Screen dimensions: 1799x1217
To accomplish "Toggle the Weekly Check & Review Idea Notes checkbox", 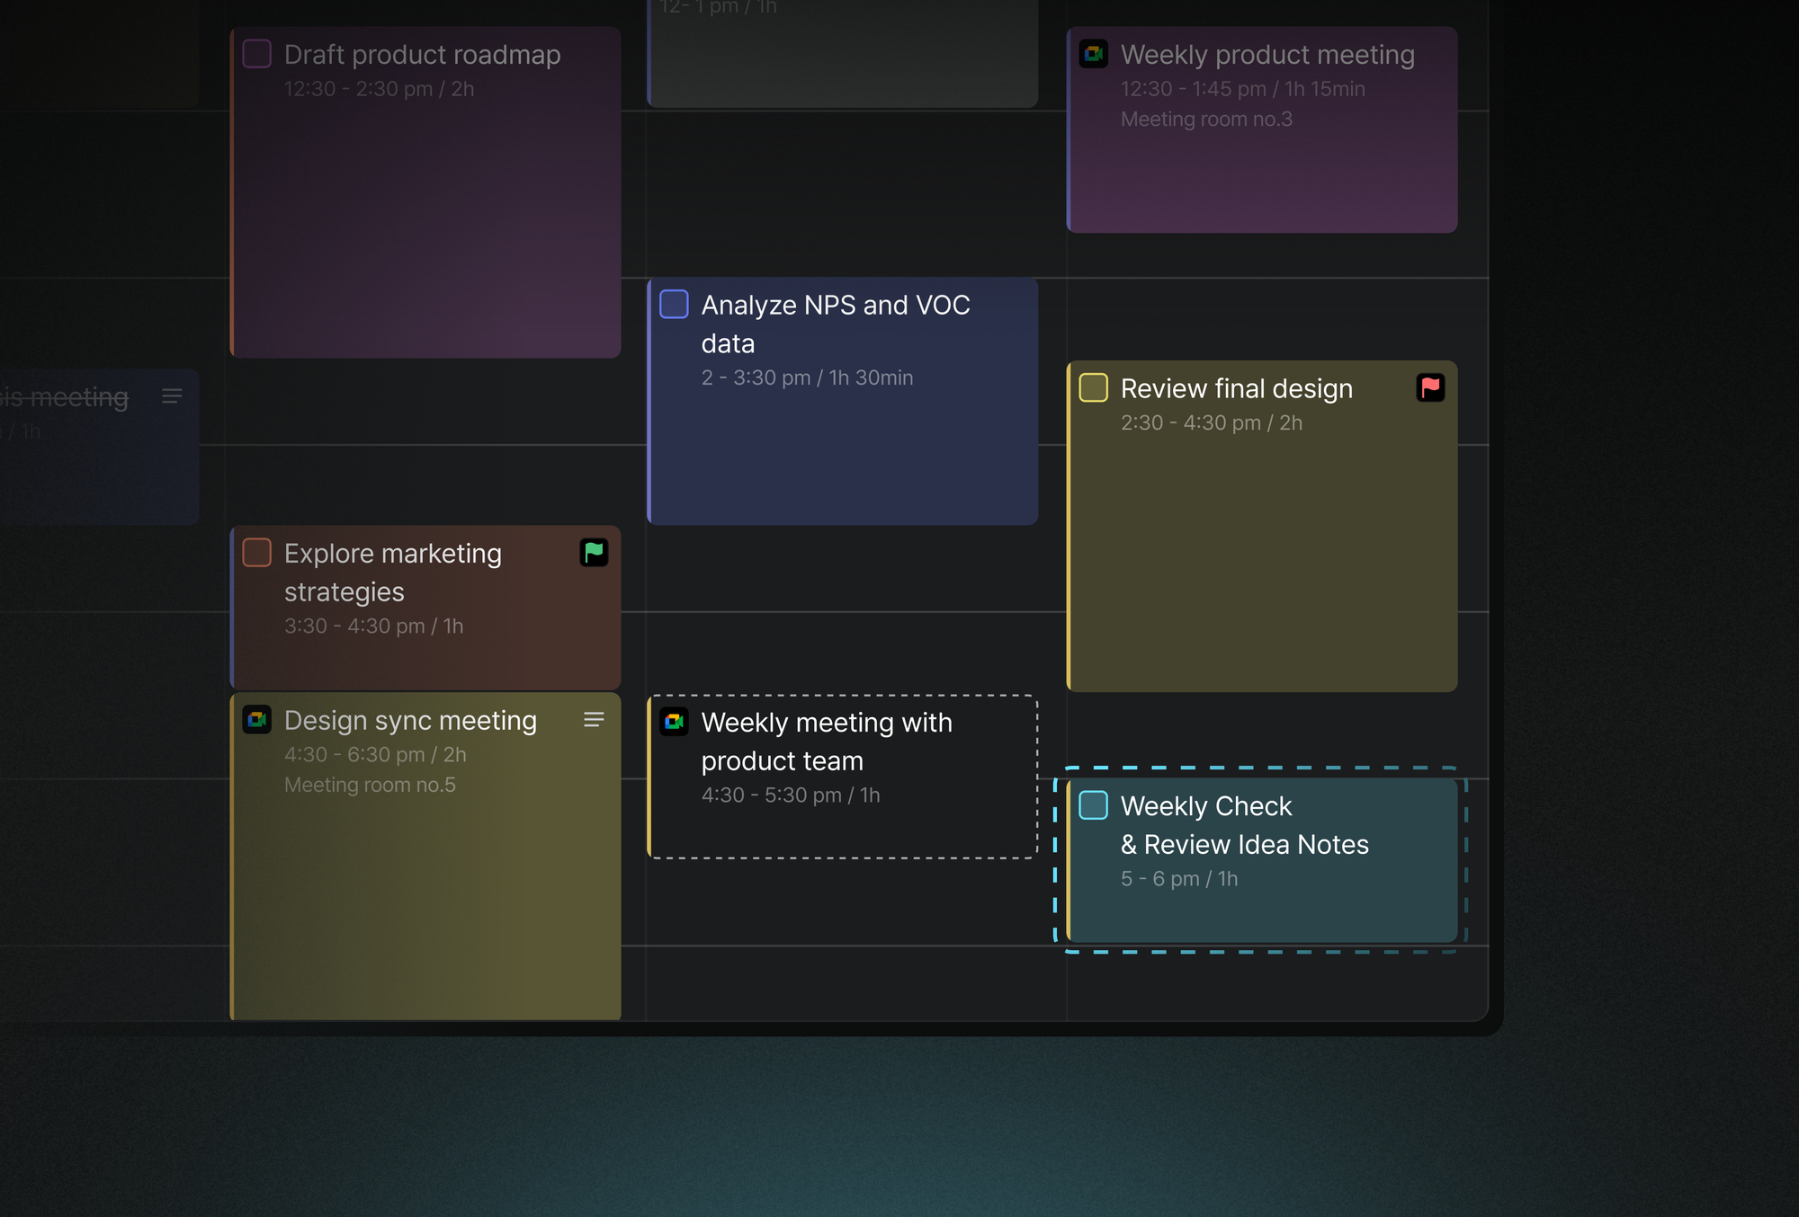I will tap(1094, 805).
